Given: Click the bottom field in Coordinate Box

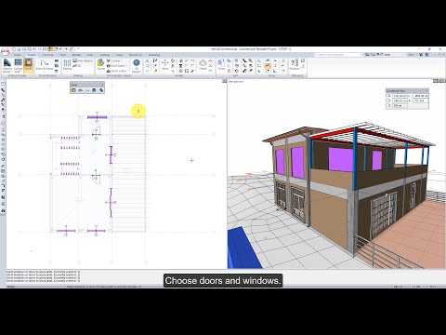Looking at the screenshot, I should tap(400, 105).
